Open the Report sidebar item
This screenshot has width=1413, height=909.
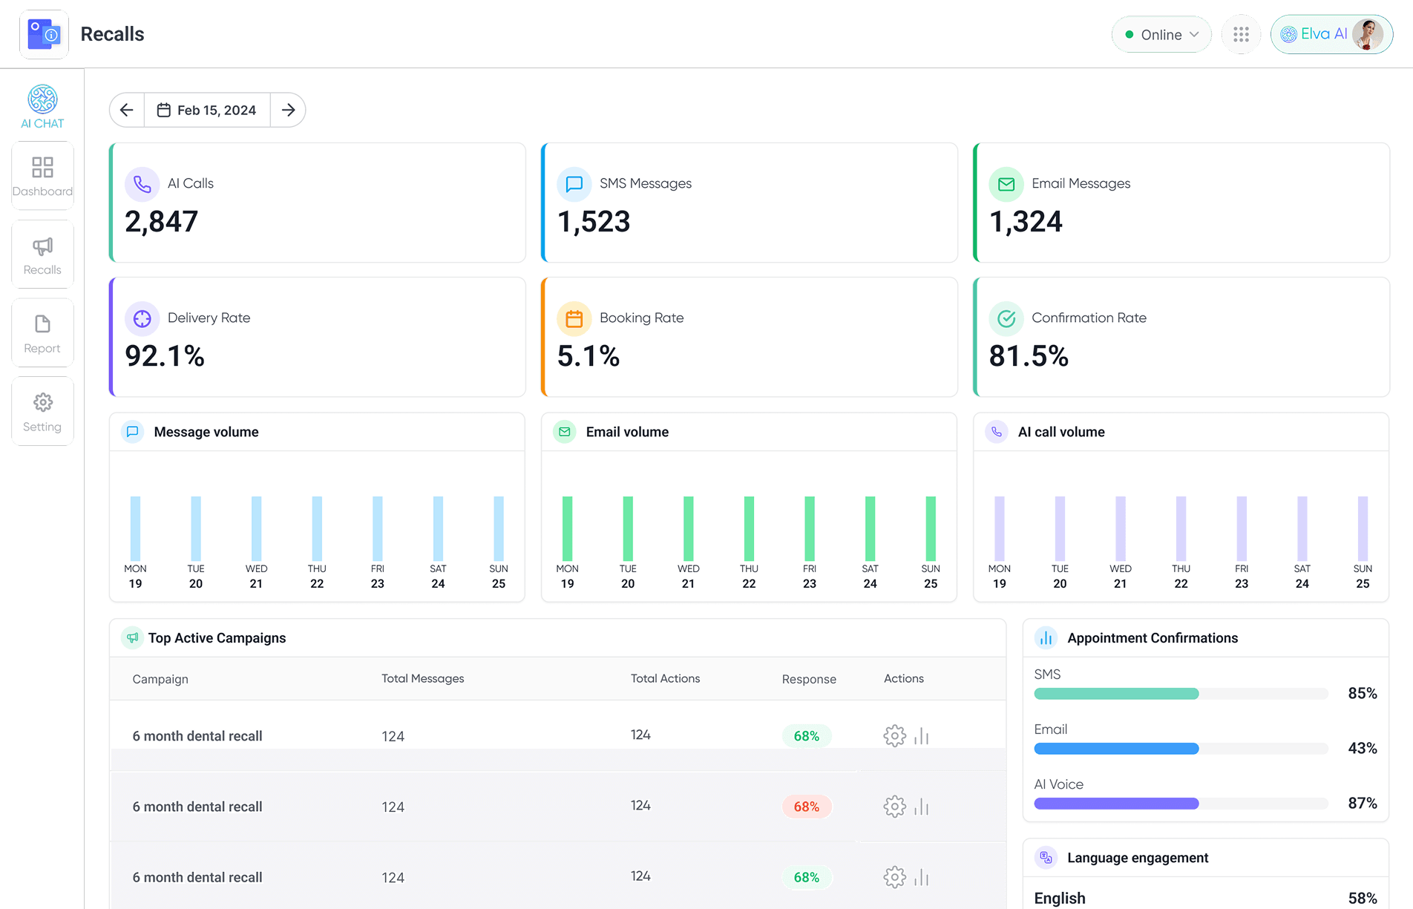point(42,333)
